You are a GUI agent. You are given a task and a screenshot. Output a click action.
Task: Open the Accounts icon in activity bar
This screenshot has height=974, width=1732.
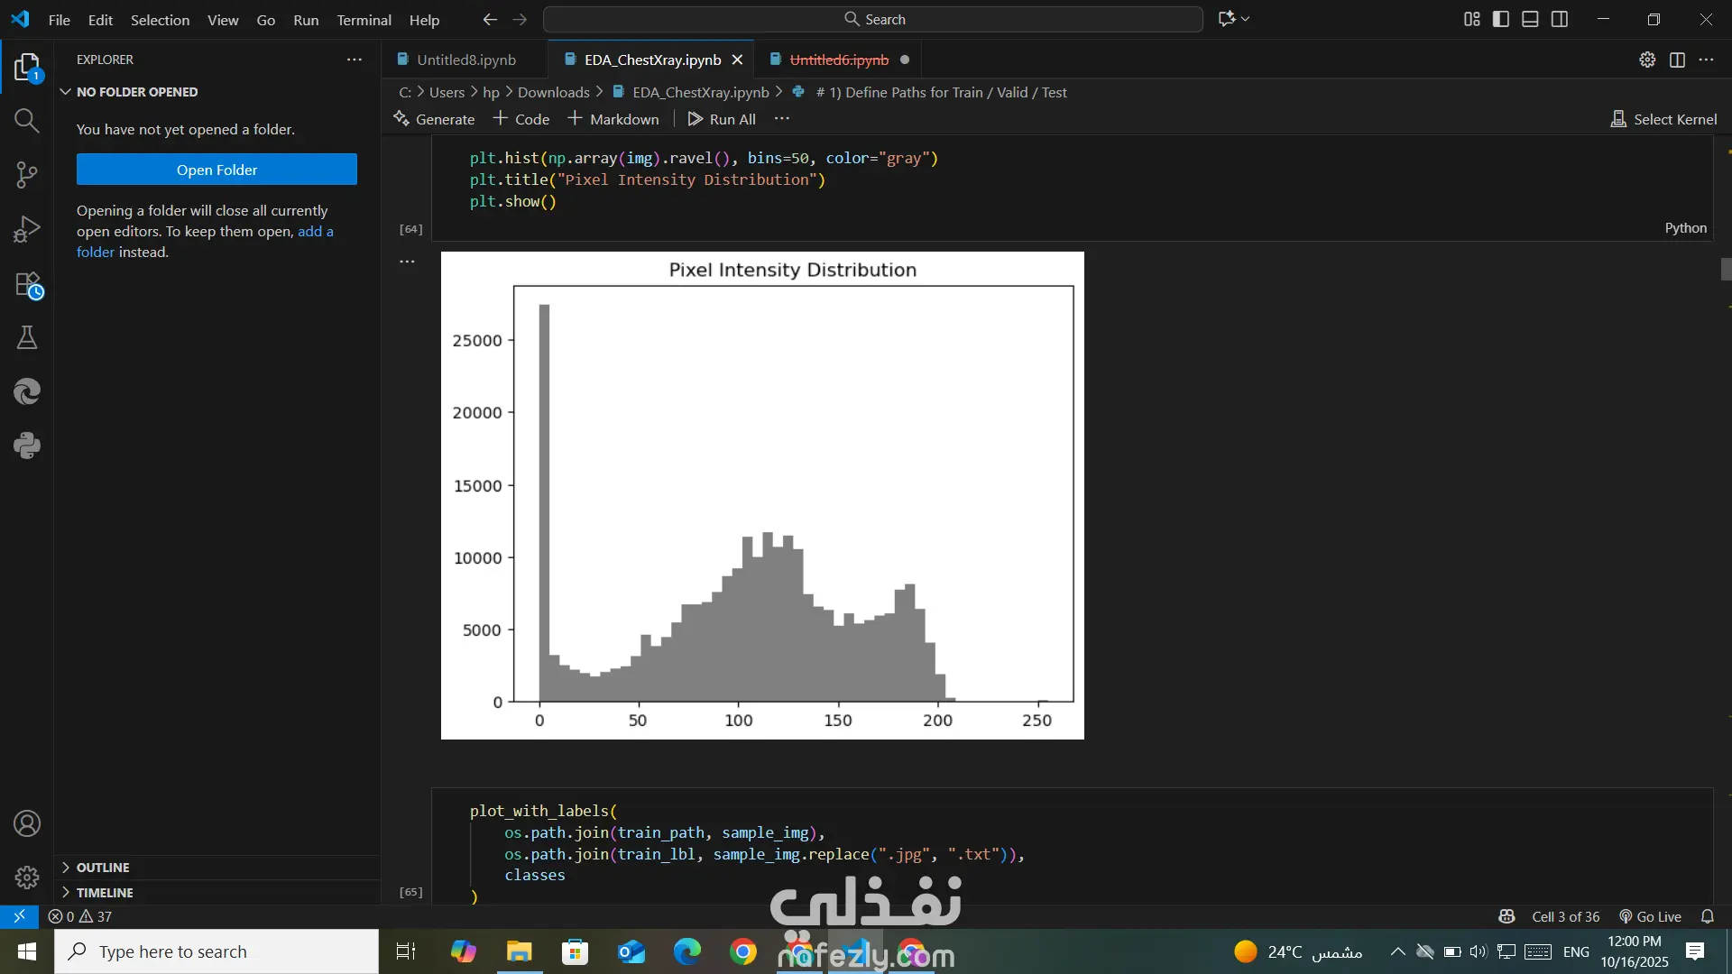(x=27, y=823)
